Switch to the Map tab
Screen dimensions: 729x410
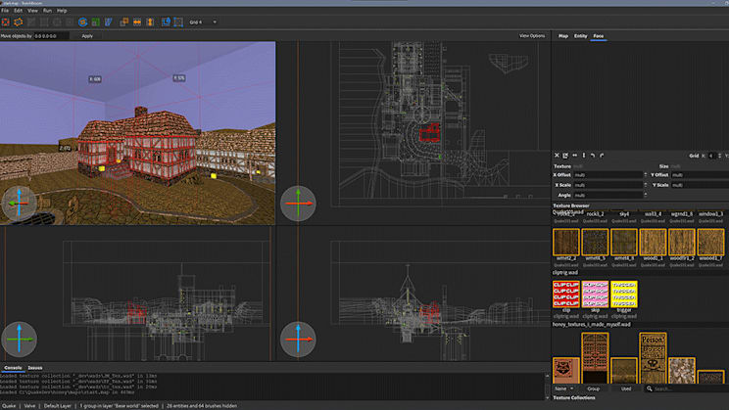[563, 36]
